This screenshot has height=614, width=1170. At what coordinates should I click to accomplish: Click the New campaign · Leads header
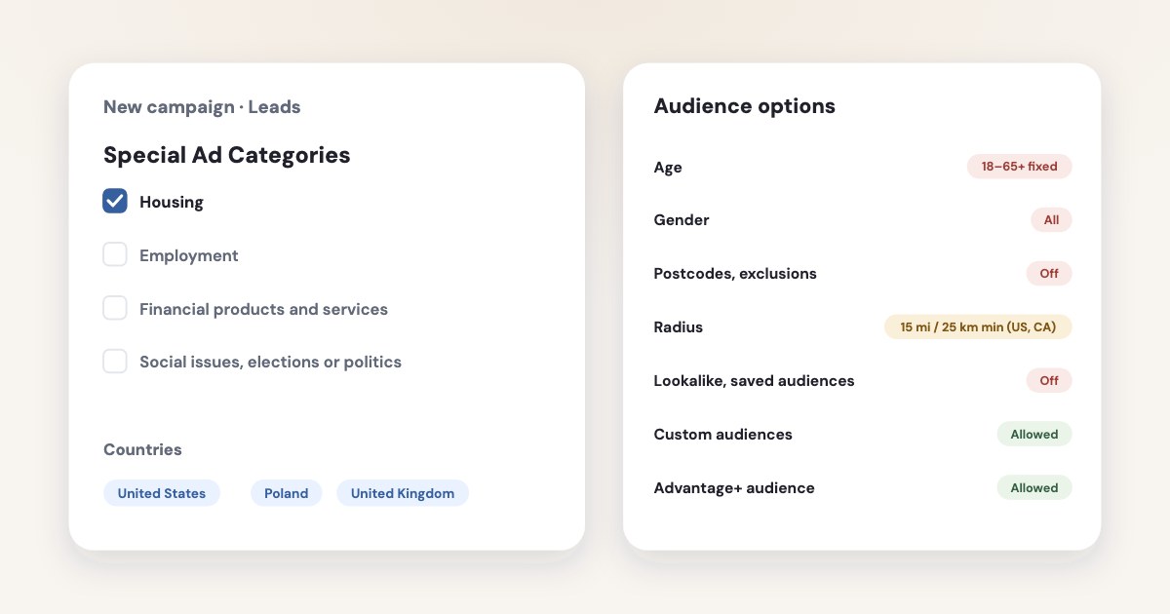[x=202, y=107]
